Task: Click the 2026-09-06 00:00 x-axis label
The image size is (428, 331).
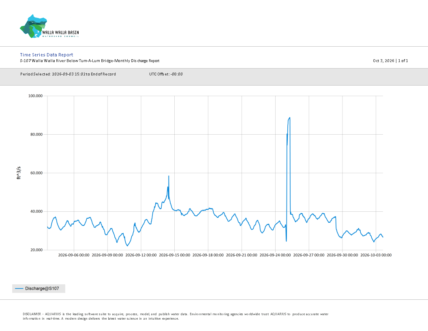Action: coord(74,255)
